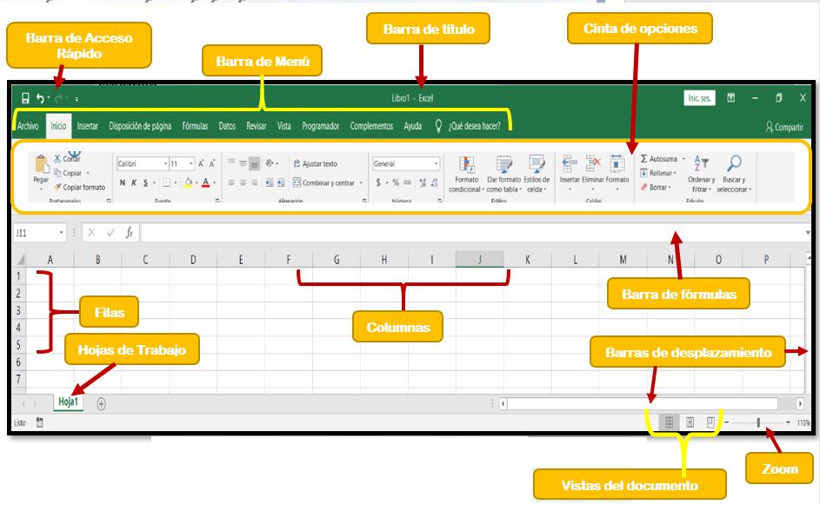Click the Copiar command
Image resolution: width=820 pixels, height=505 pixels.
coord(71,173)
